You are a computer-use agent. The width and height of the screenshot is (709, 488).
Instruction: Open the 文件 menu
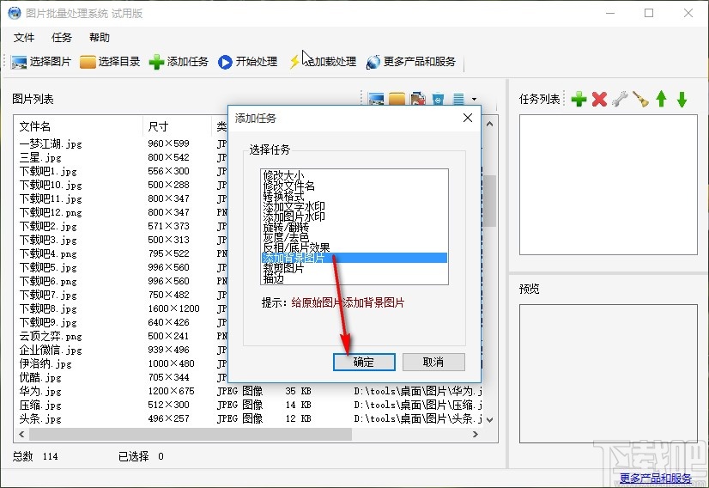click(24, 38)
